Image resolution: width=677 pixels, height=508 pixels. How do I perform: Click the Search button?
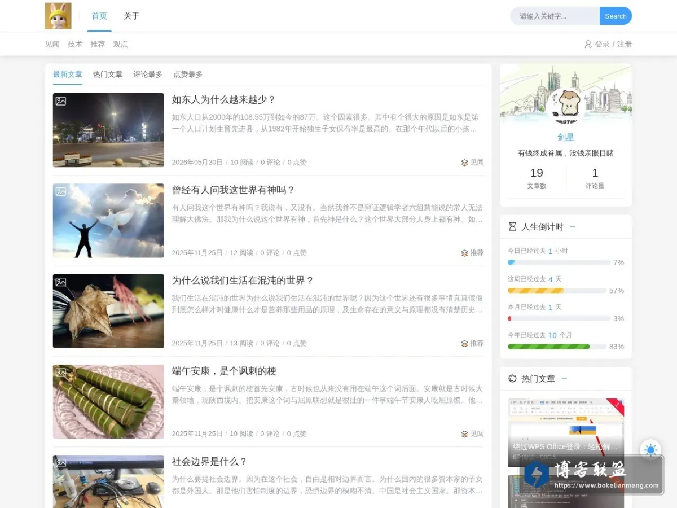[x=616, y=16]
